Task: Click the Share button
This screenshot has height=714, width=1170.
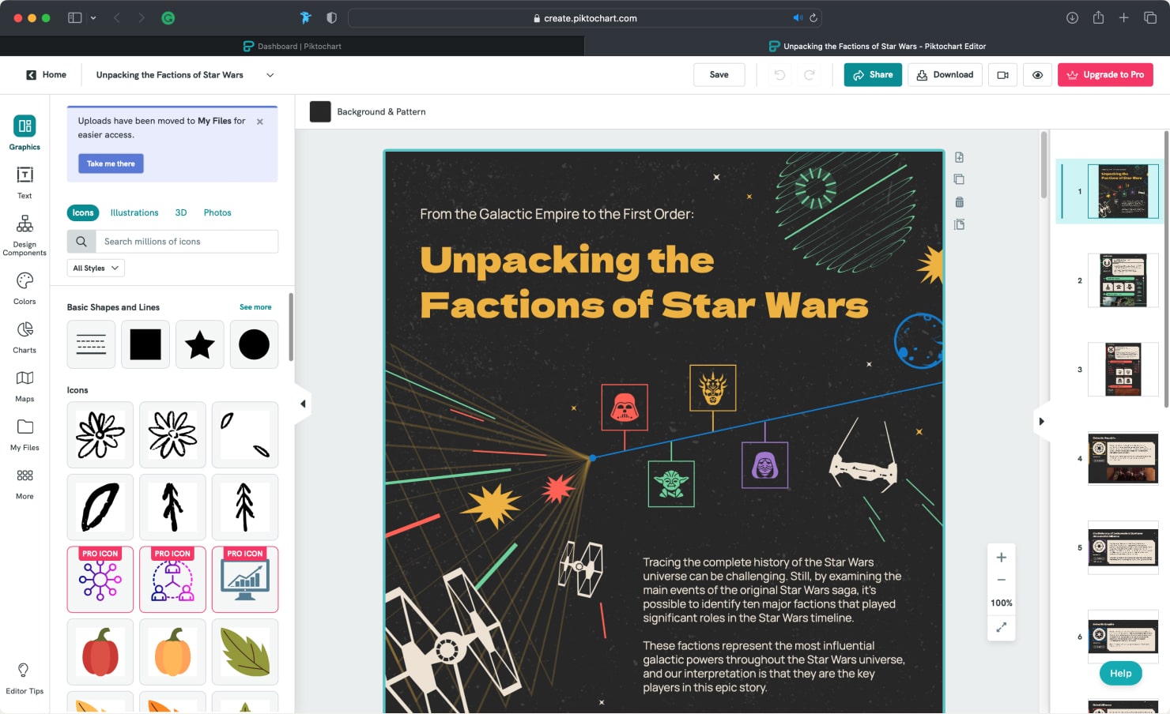Action: coord(873,75)
